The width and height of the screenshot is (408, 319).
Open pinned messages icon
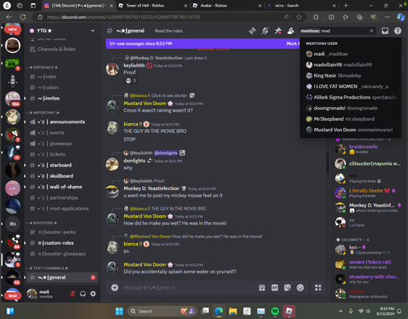pyautogui.click(x=277, y=31)
